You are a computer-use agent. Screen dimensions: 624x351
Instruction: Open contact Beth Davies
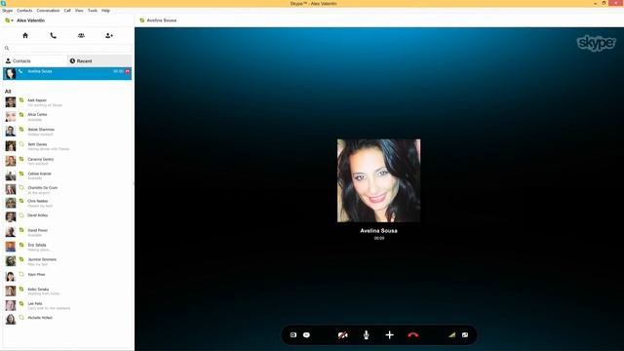pos(67,146)
